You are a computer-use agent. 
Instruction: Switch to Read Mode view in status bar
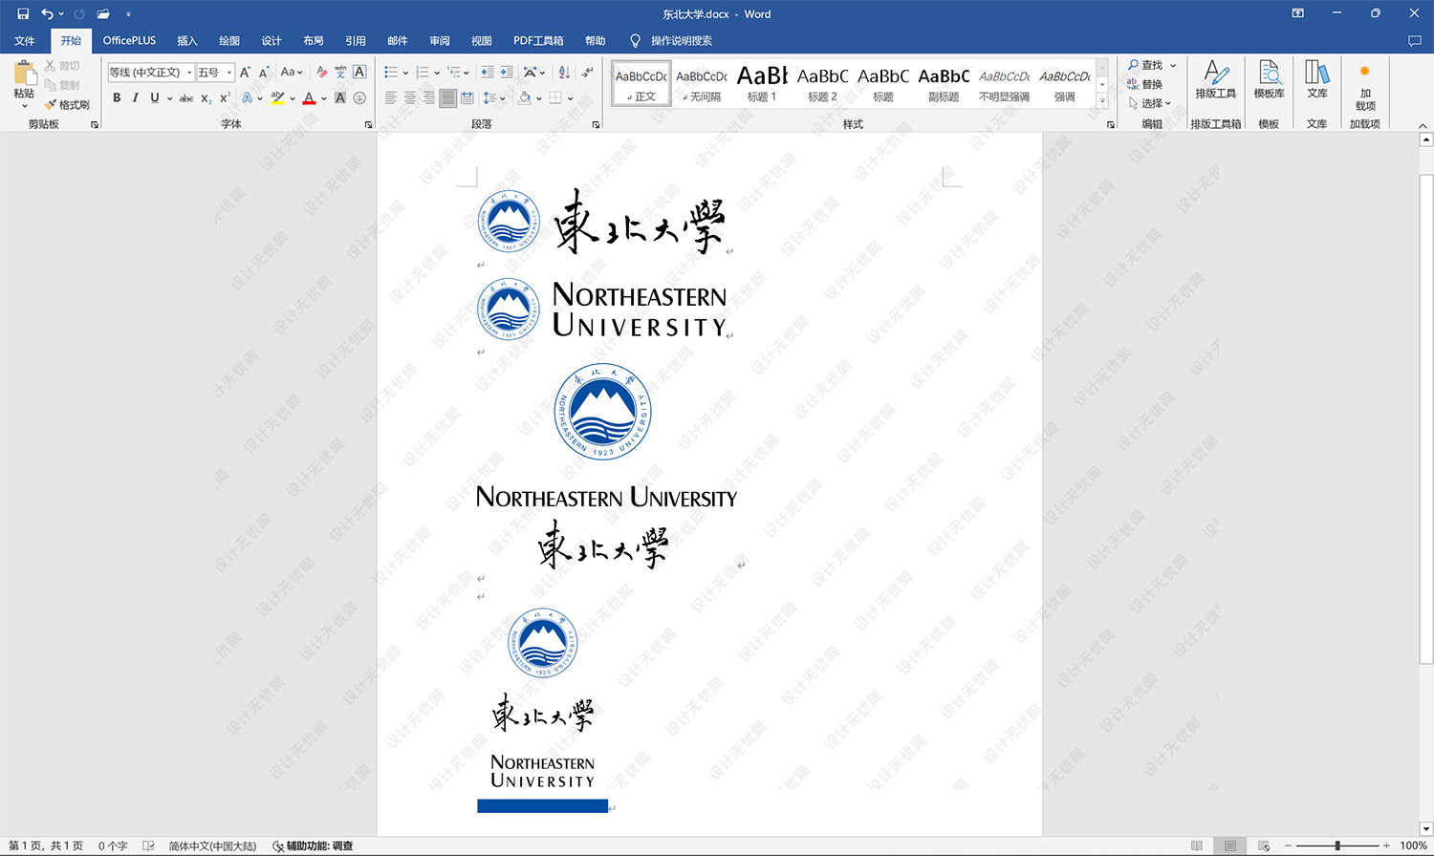click(x=1197, y=845)
